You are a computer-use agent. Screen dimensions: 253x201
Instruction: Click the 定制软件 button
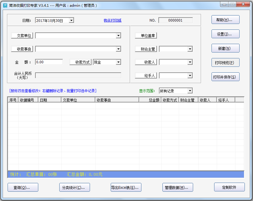[x=229, y=187]
